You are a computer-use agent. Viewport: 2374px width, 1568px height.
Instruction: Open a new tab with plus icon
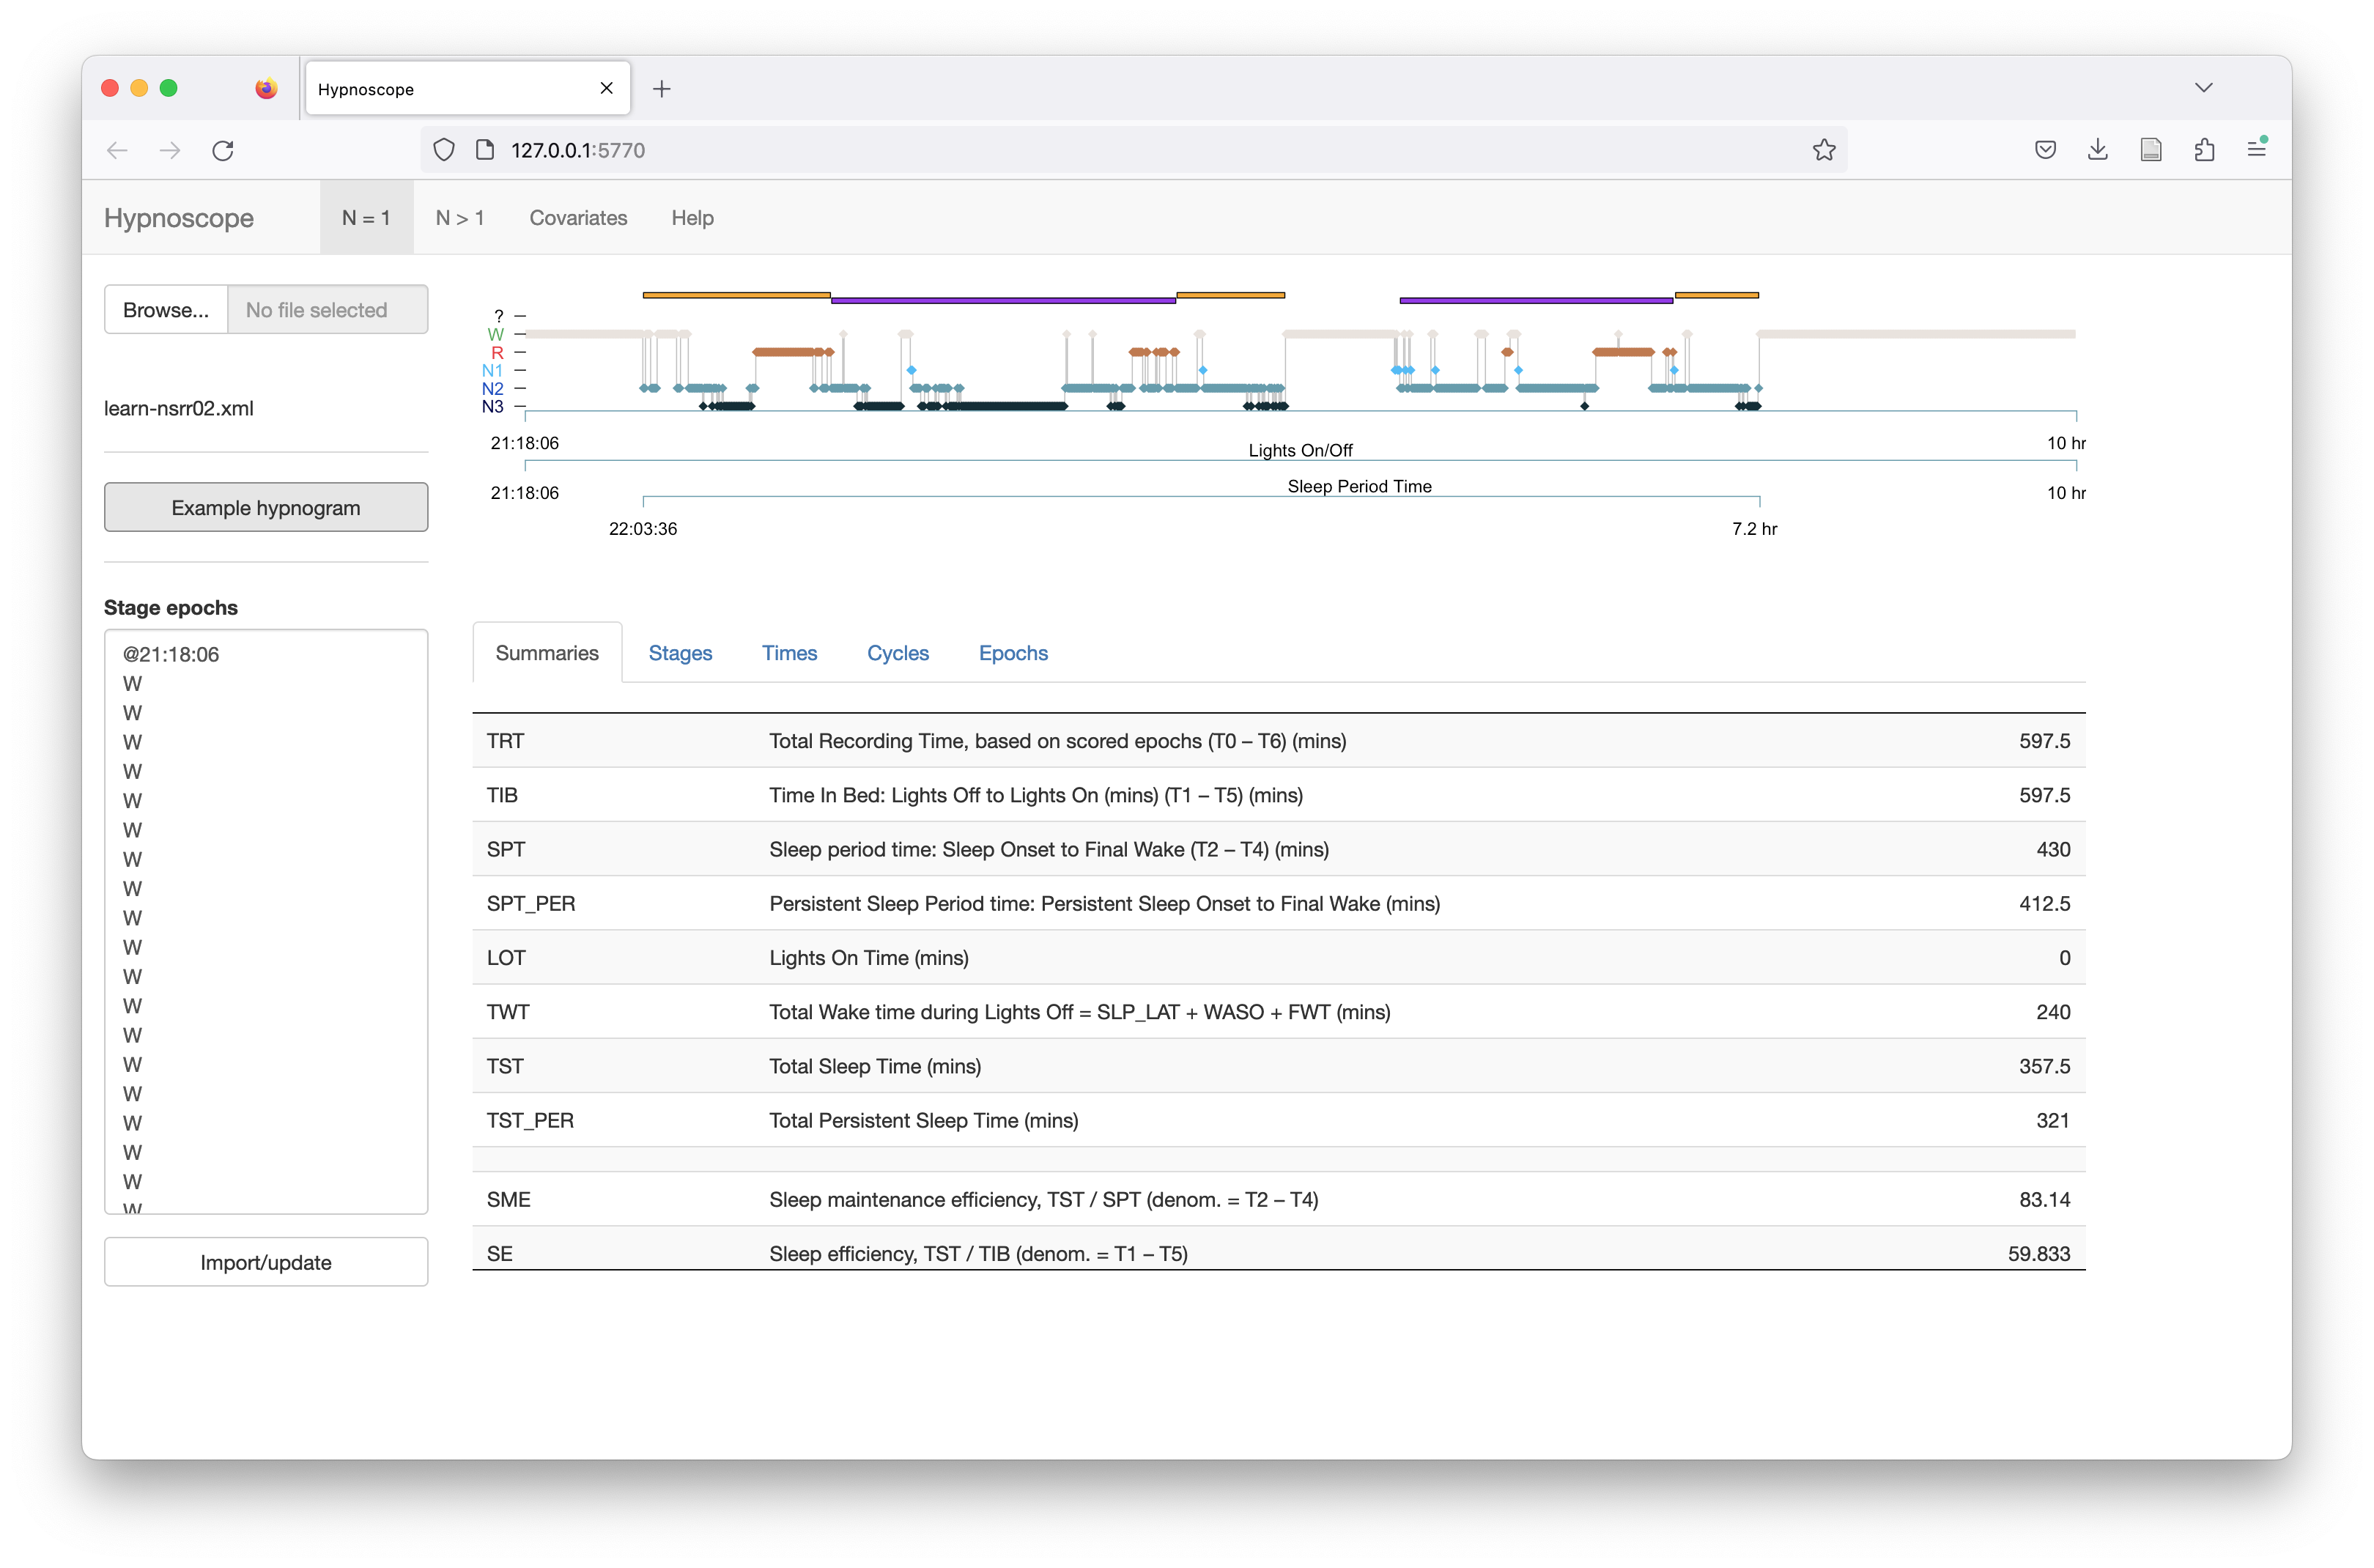pos(661,89)
